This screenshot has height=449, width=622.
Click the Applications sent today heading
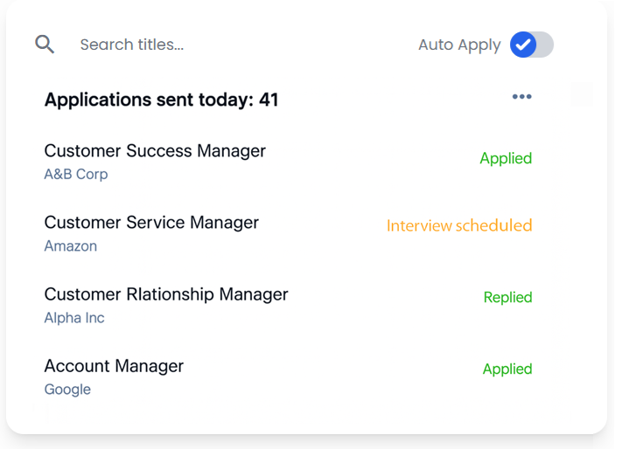[161, 100]
